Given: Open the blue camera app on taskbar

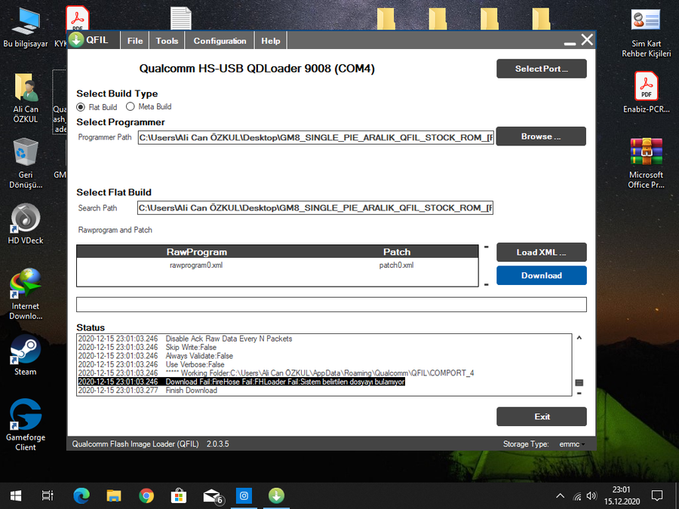Looking at the screenshot, I should [244, 495].
